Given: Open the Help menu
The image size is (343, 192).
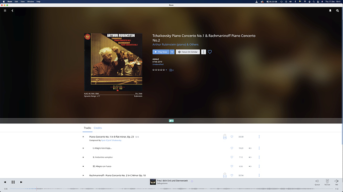Looking at the screenshot, I should (x=38, y=1).
